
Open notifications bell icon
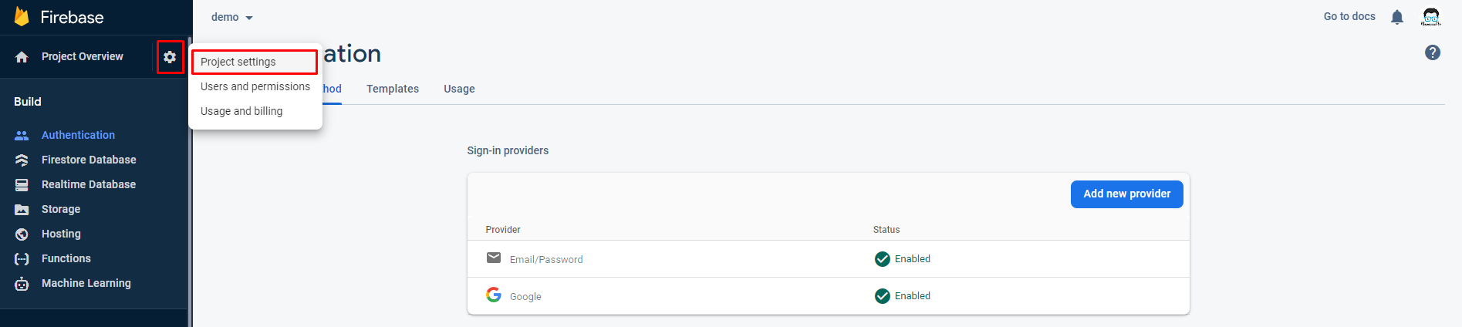1397,17
